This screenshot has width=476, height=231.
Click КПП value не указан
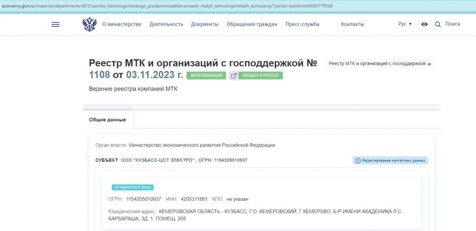click(238, 199)
